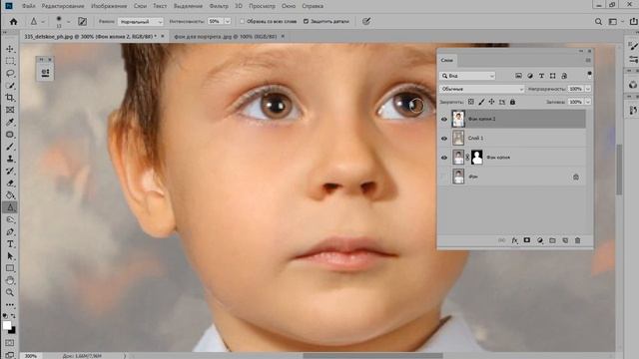Switch to the 'фон для портрета.jpg' document tab
639x359 pixels.
pos(226,36)
